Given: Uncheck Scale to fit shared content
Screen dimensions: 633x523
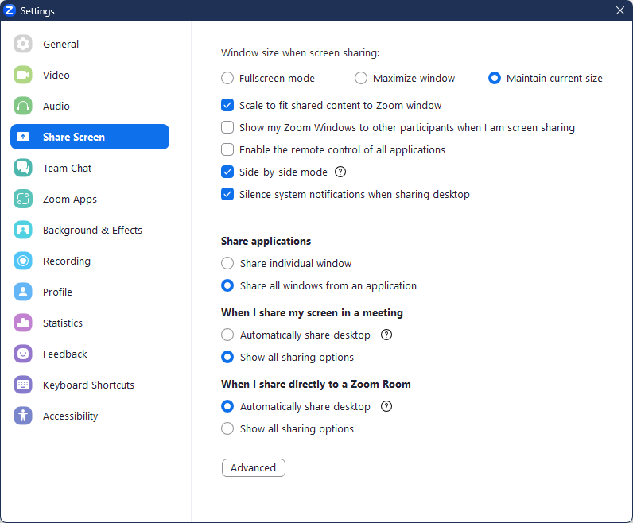Looking at the screenshot, I should 227,105.
